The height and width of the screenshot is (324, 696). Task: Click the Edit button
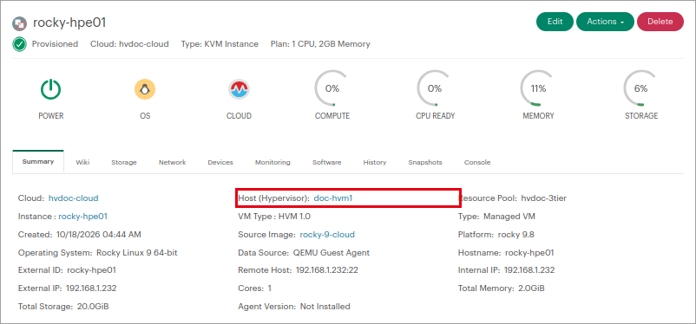[x=555, y=22]
